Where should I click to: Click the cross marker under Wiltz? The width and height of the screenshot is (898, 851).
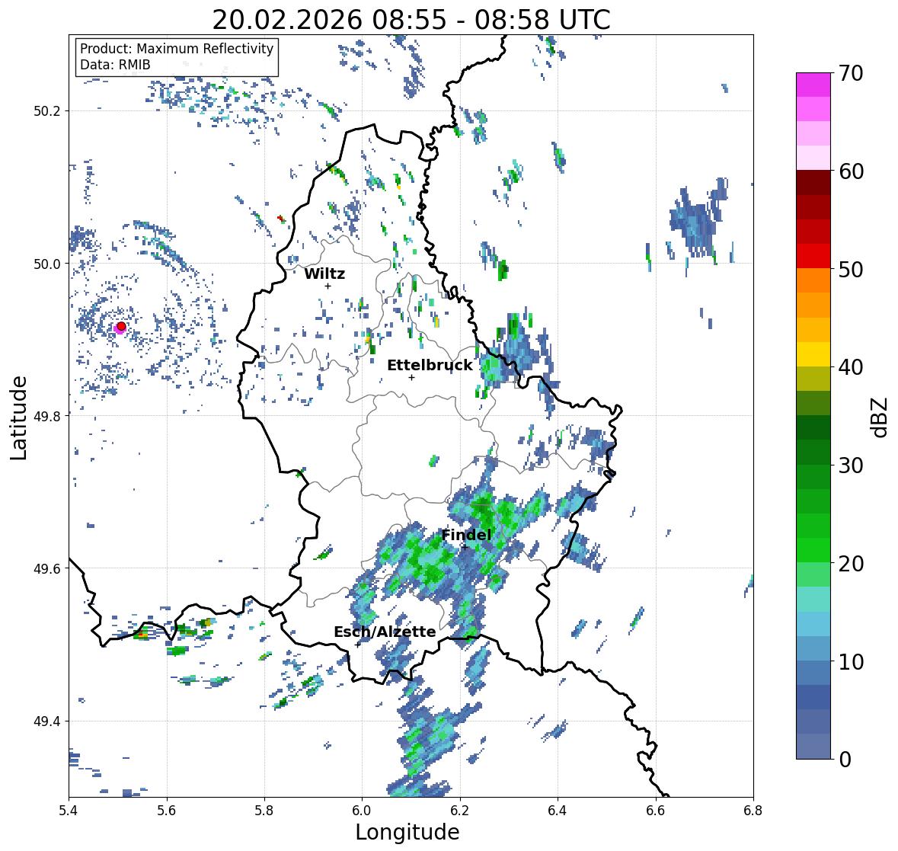click(328, 286)
